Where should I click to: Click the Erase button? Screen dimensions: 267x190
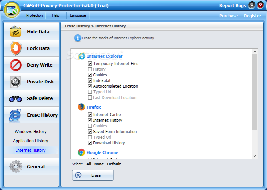93,175
